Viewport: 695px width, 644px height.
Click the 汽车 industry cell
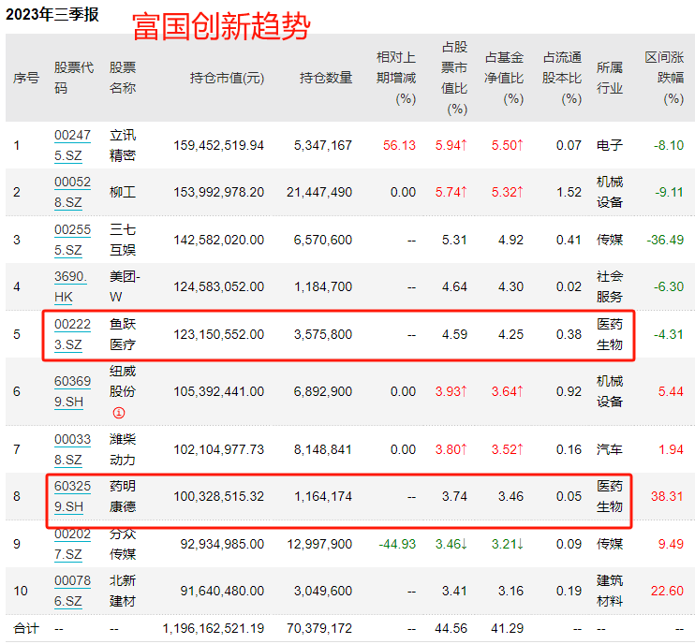coord(610,449)
